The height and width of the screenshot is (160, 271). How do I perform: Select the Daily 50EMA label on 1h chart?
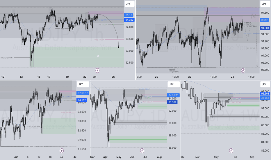tap(99, 40)
